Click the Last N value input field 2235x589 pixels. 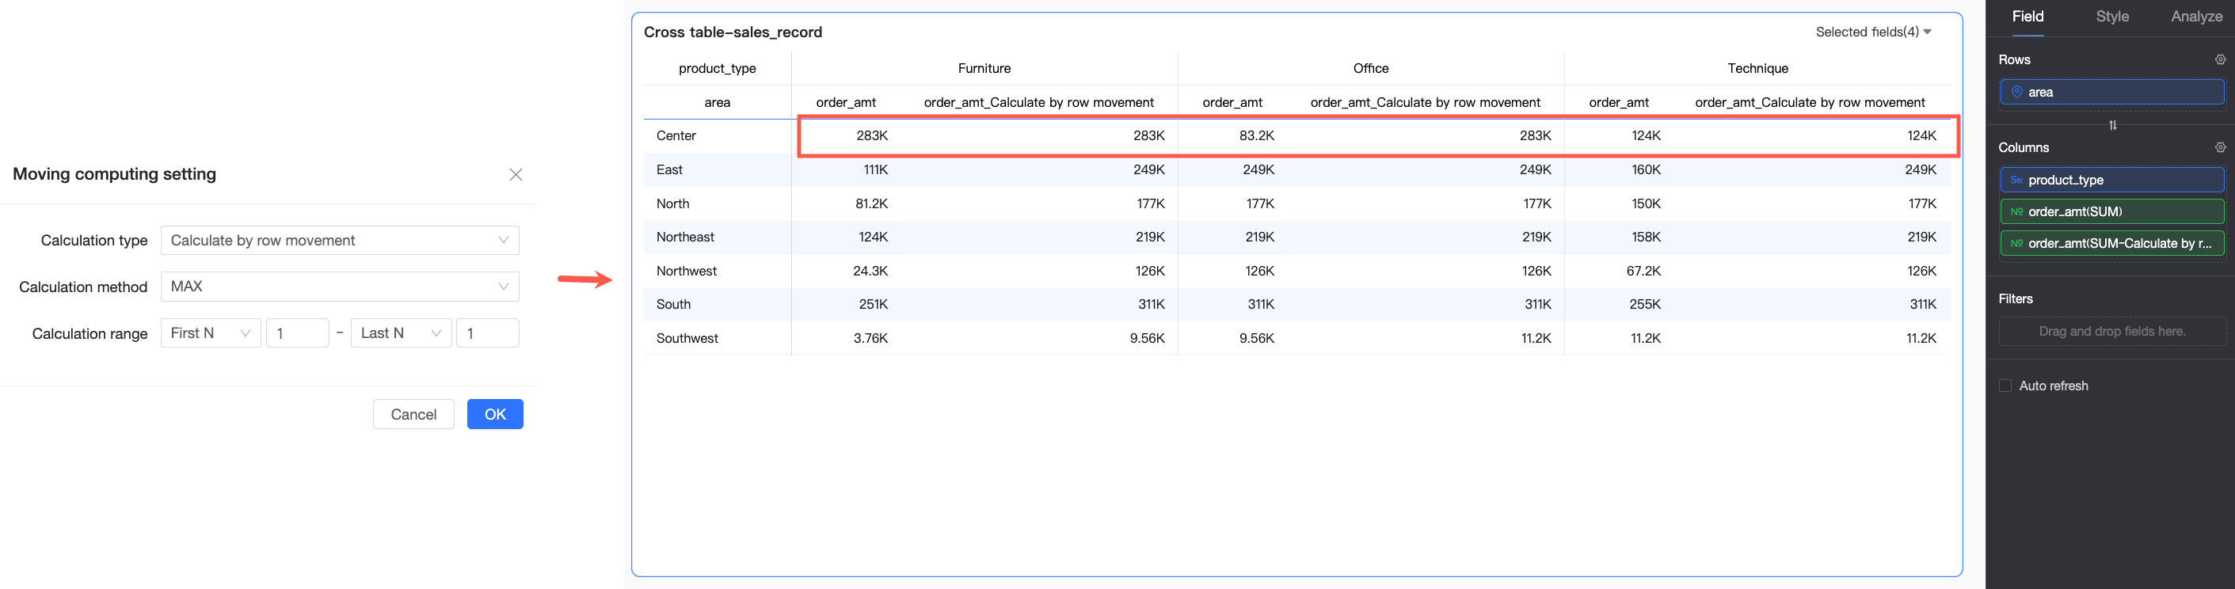[488, 333]
